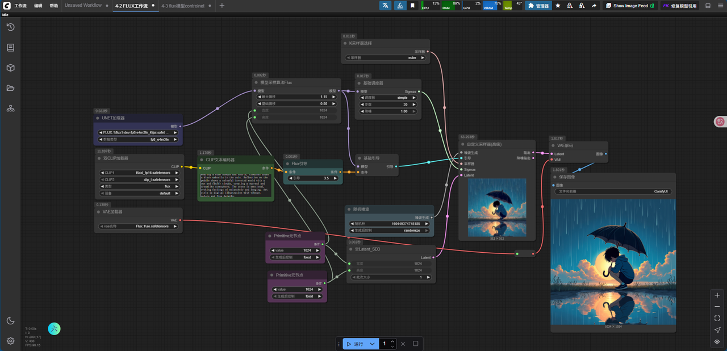Add a new workflow tab with plus

point(222,6)
